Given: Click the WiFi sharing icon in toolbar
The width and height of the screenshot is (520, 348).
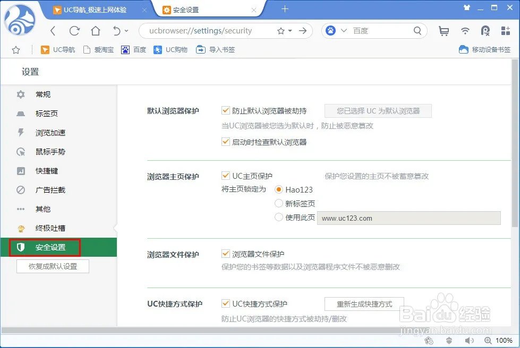Looking at the screenshot, I should [465, 31].
